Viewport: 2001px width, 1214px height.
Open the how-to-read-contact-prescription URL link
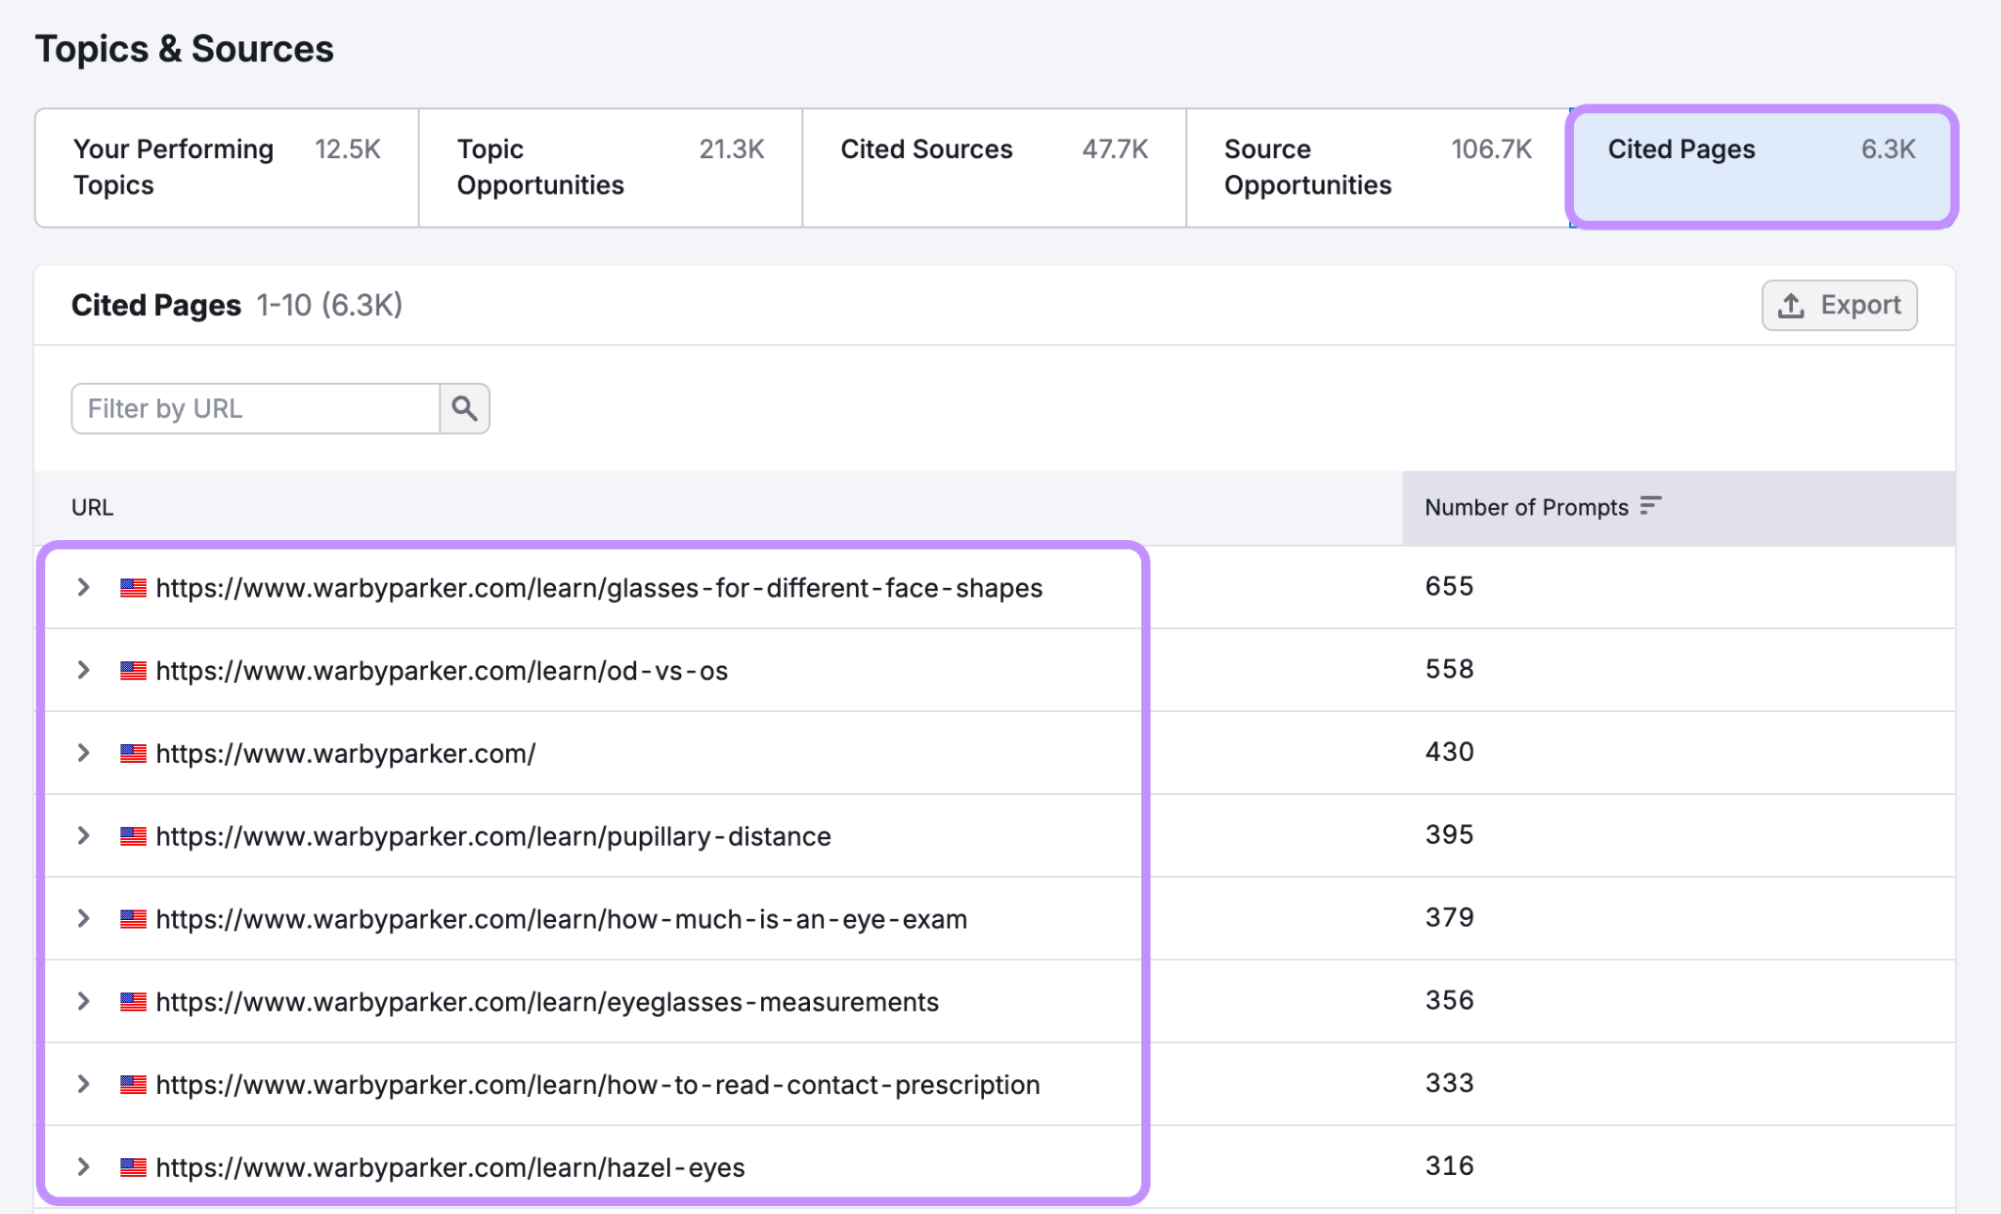click(x=598, y=1084)
